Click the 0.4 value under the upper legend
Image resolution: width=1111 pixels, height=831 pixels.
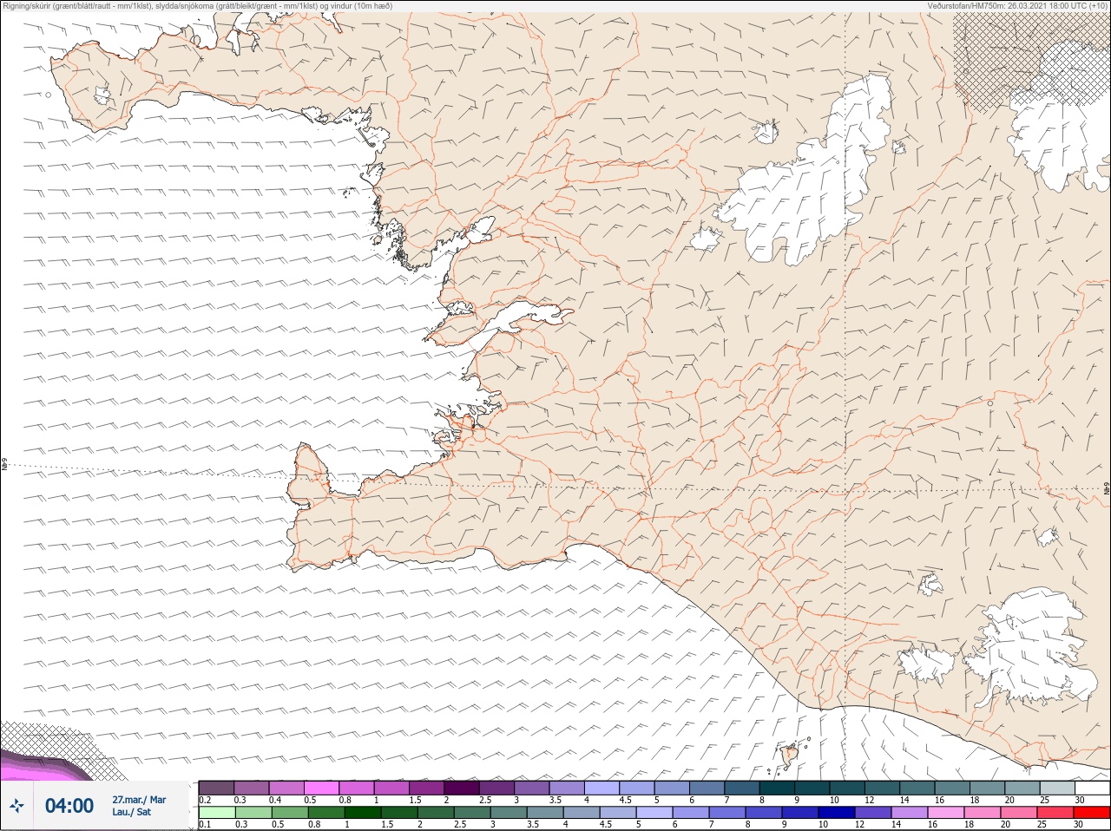coord(275,800)
